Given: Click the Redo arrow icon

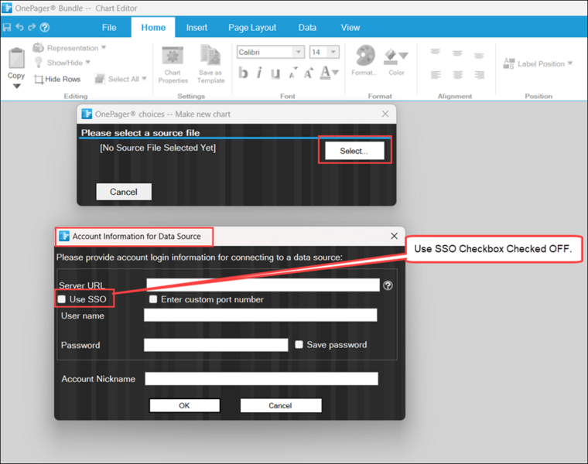Looking at the screenshot, I should [x=32, y=27].
